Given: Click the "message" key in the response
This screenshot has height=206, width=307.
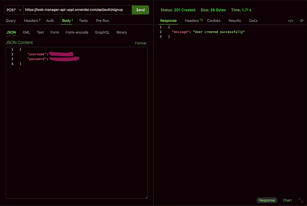Looking at the screenshot, I should tap(180, 32).
